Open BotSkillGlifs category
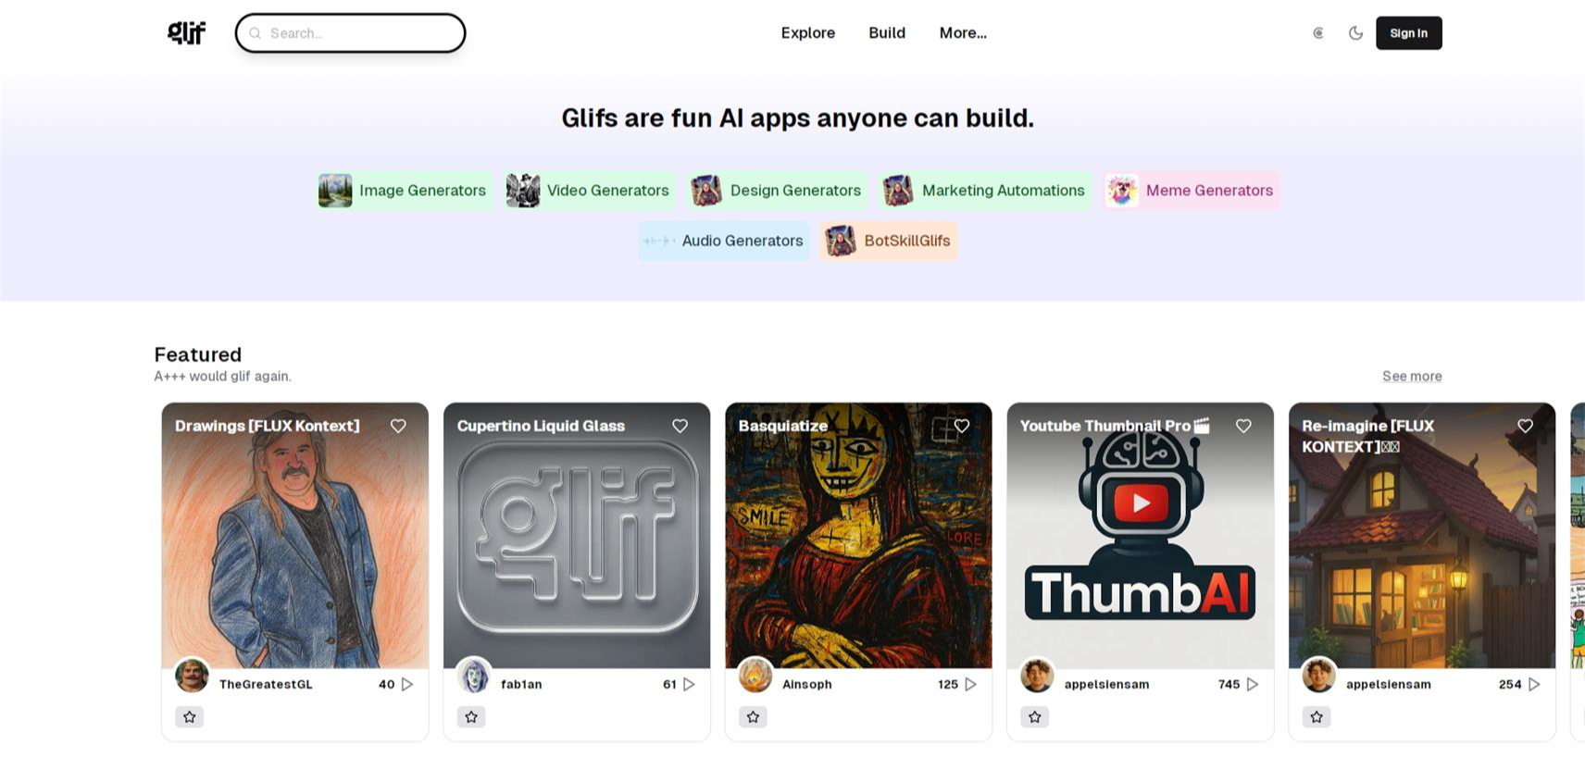1585x782 pixels. tap(889, 241)
